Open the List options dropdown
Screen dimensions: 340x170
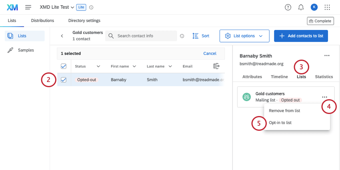pyautogui.click(x=244, y=36)
